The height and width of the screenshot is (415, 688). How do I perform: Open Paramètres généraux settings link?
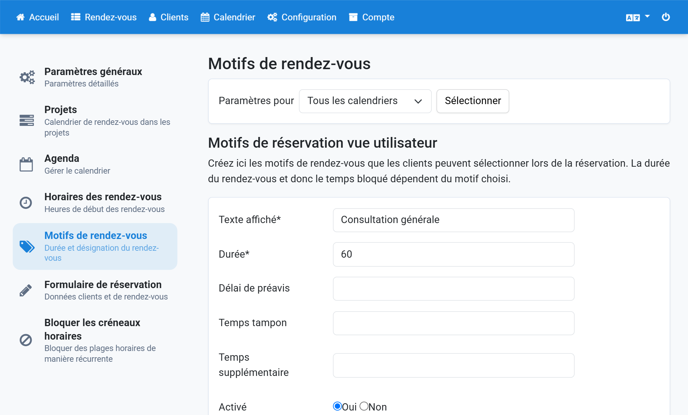coord(95,77)
